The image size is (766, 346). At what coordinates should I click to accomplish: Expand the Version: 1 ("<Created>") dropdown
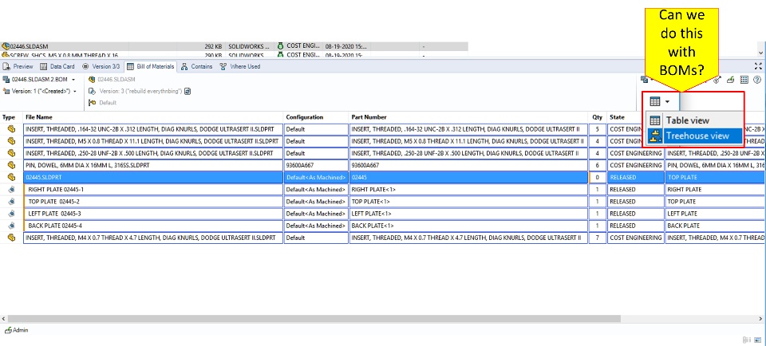(x=75, y=91)
